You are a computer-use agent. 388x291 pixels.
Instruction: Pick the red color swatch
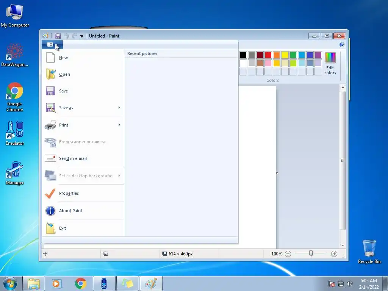pos(268,55)
